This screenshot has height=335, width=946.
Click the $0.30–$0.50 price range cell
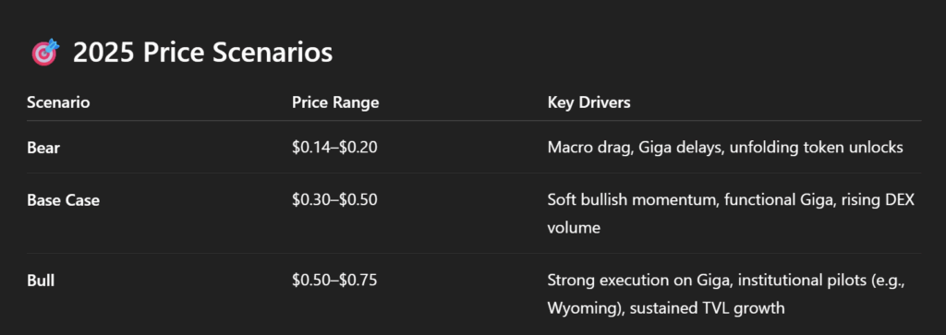click(334, 199)
